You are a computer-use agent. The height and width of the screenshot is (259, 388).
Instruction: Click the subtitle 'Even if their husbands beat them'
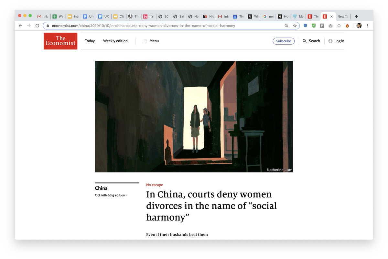(177, 234)
